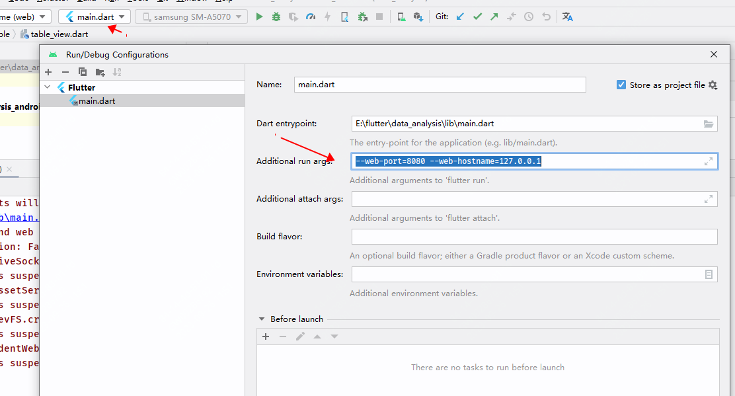Click the stop square icon
This screenshot has width=735, height=396.
point(379,17)
